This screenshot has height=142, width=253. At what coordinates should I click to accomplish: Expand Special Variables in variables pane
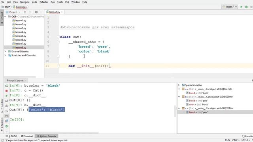pos(179,85)
